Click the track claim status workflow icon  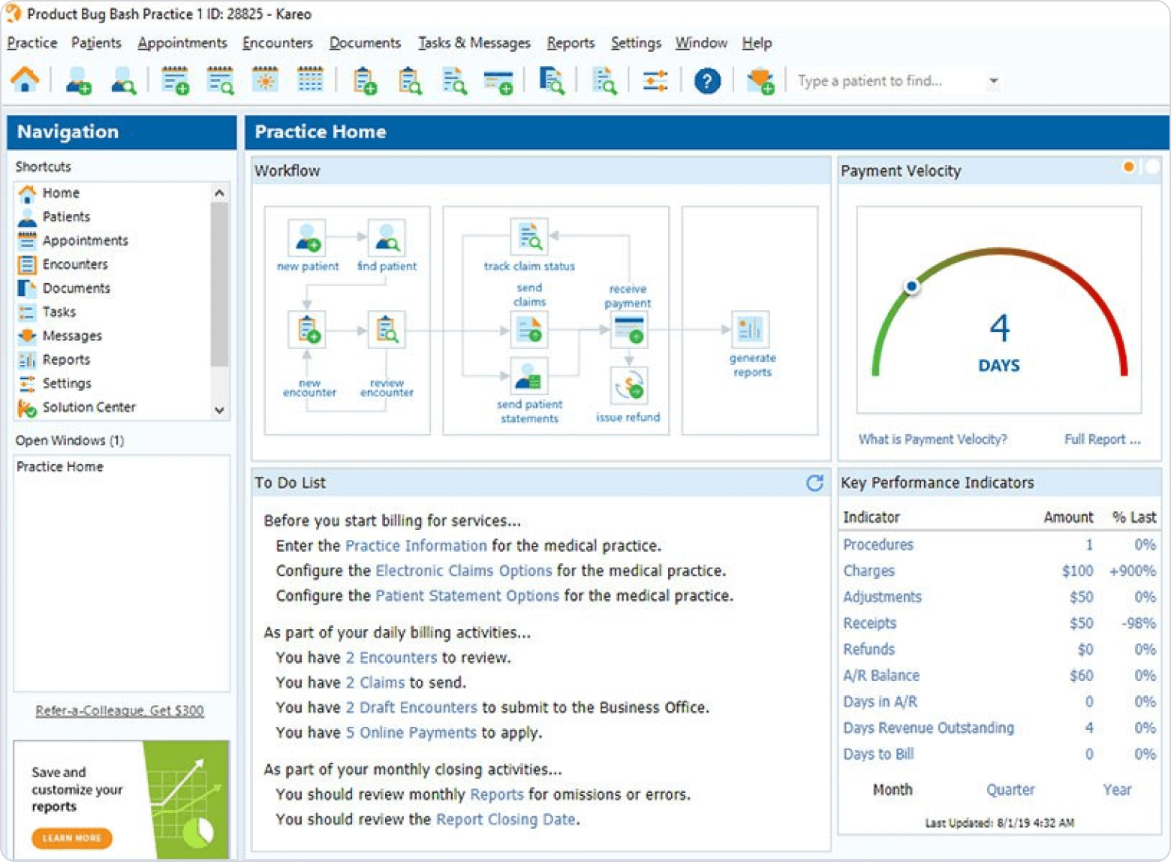click(x=529, y=237)
